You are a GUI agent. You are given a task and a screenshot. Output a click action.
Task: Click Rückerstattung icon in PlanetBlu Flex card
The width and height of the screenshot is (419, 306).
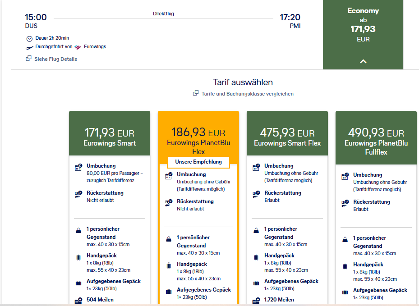pos(169,203)
